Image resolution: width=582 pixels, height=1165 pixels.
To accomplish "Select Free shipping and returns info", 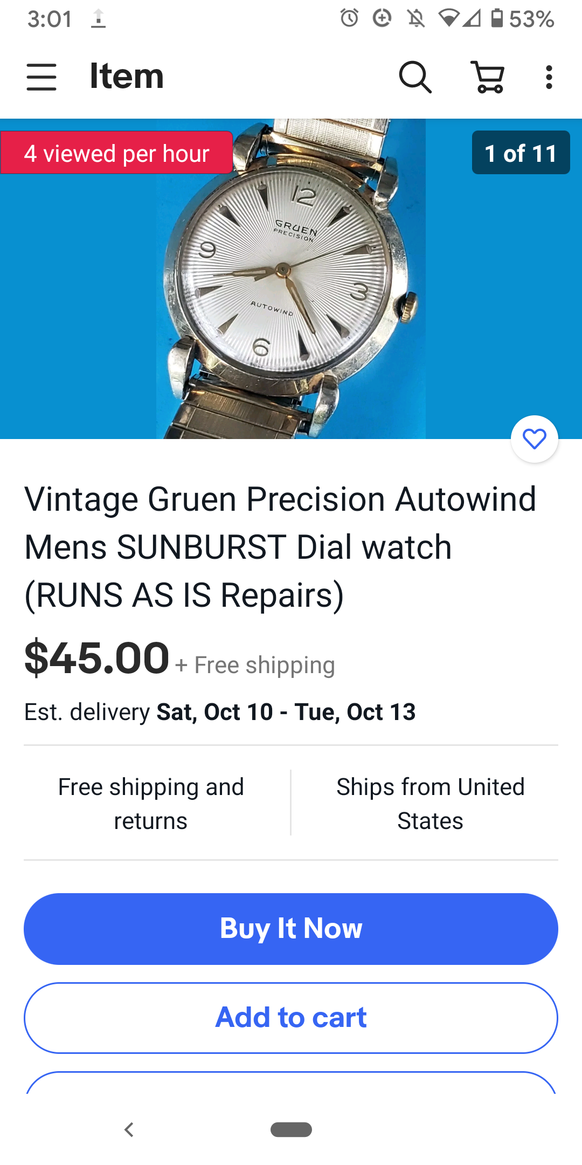I will click(x=151, y=804).
